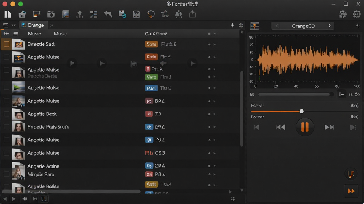Open the dropdown arrow beside the menu icon
364x204 pixels.
[x=14, y=25]
